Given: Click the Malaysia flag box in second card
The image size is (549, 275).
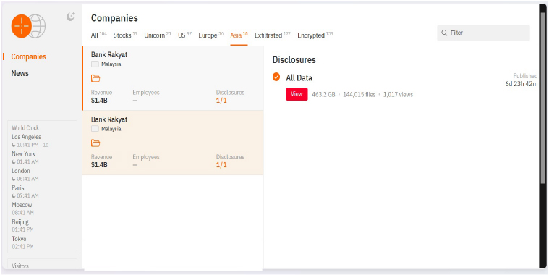Looking at the screenshot, I should point(95,129).
